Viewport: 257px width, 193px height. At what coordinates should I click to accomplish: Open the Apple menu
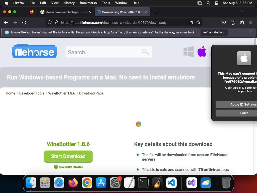click(7, 3)
